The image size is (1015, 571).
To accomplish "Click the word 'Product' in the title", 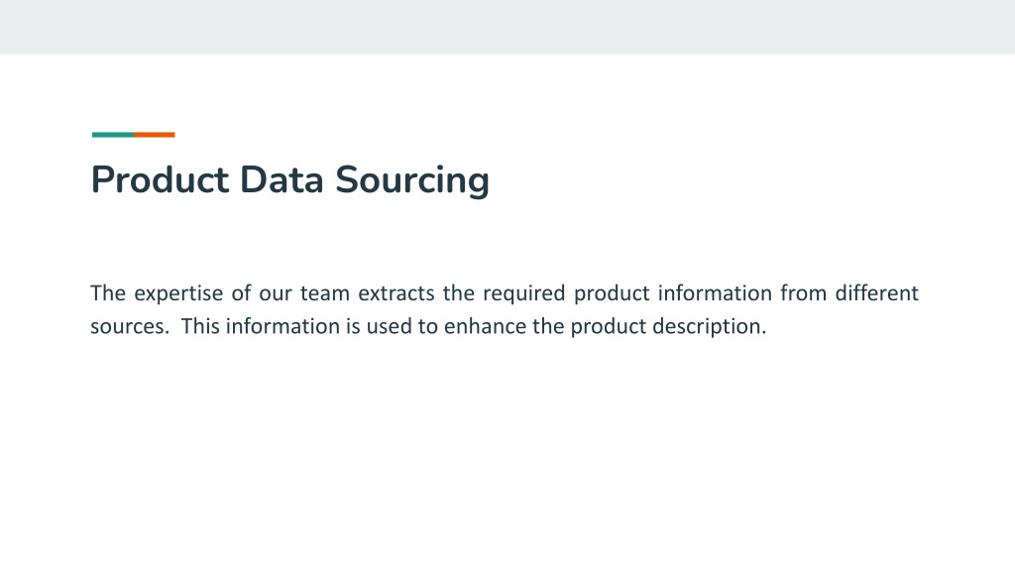I will click(x=160, y=179).
